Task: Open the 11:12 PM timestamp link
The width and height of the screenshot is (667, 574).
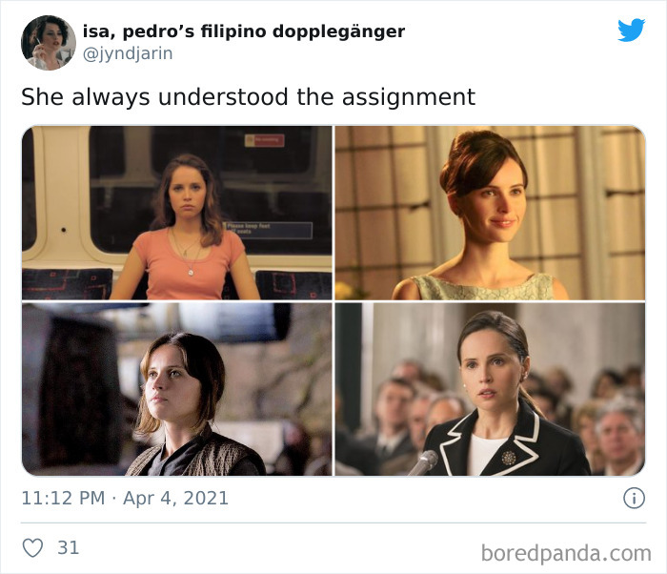Action: (63, 499)
